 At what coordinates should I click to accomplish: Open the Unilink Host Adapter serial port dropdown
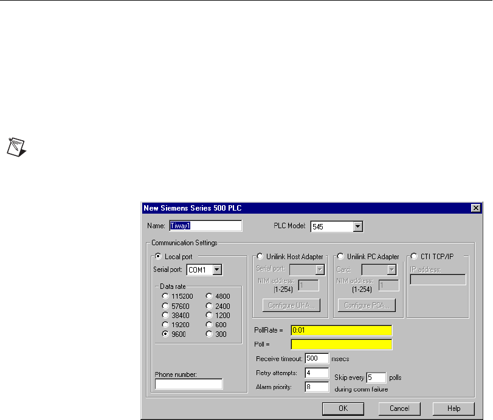click(320, 269)
